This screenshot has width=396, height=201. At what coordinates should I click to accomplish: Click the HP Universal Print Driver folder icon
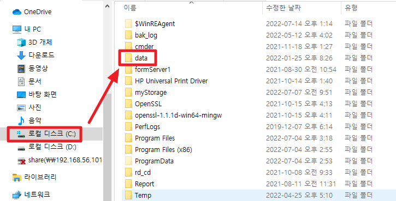pyautogui.click(x=128, y=81)
